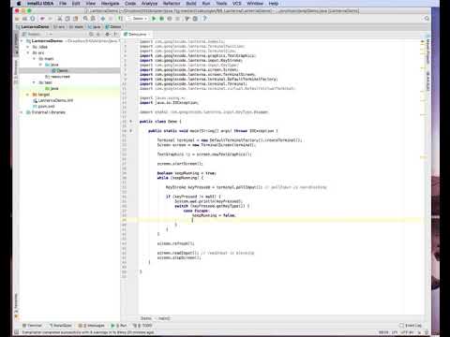This screenshot has width=450, height=337.
Task: Open the Refactor menu
Action: pyautogui.click(x=172, y=4)
